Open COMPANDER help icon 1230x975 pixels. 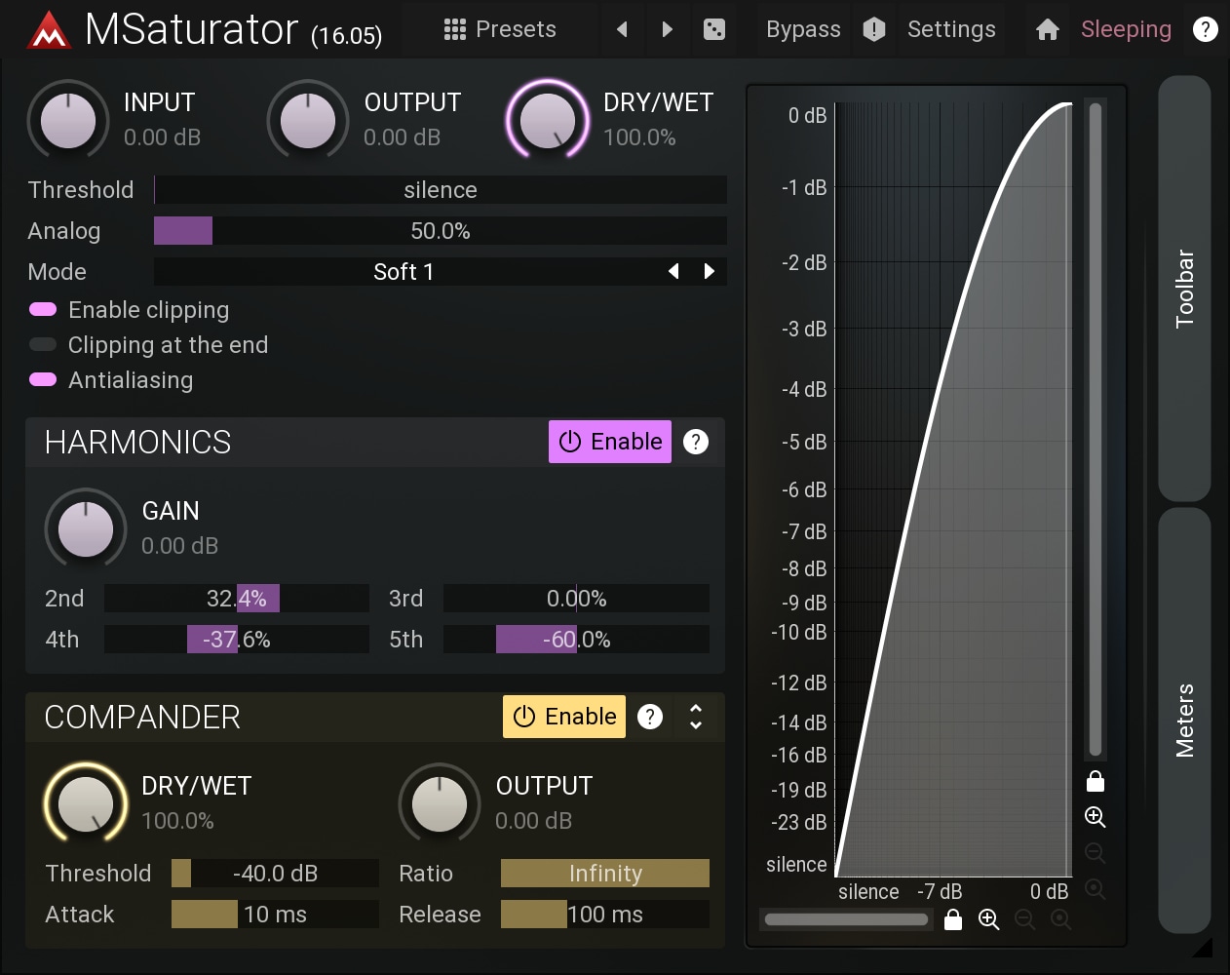click(x=650, y=717)
